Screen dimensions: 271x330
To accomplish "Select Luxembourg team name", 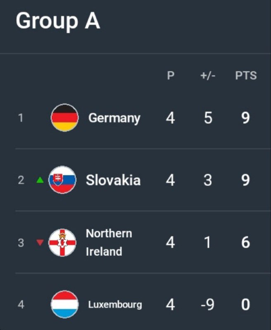I will point(115,304).
